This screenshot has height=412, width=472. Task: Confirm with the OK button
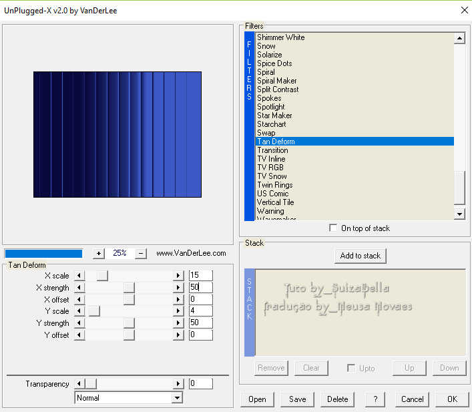[x=452, y=399]
